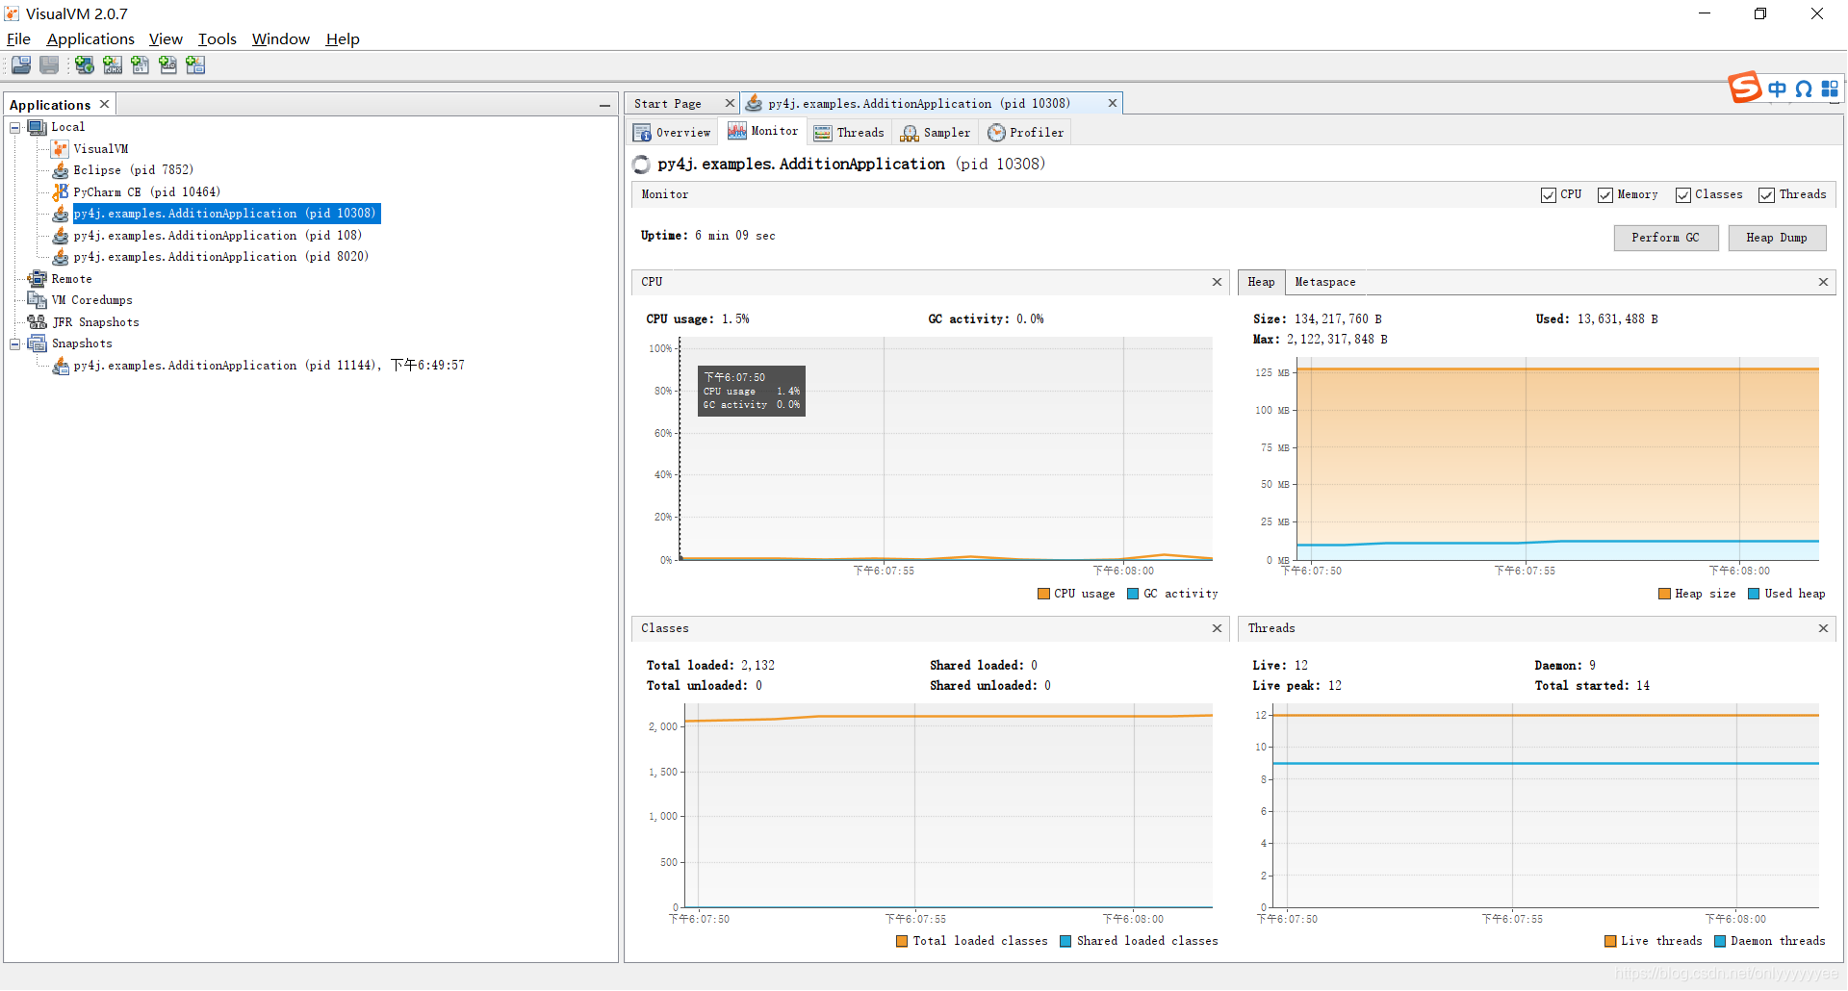Screen dimensions: 1848x991
Task: Collapse the Local tree node
Action: pyautogui.click(x=15, y=127)
